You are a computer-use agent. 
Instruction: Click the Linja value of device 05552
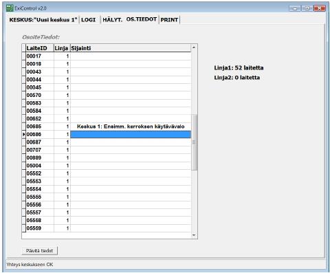pos(62,173)
